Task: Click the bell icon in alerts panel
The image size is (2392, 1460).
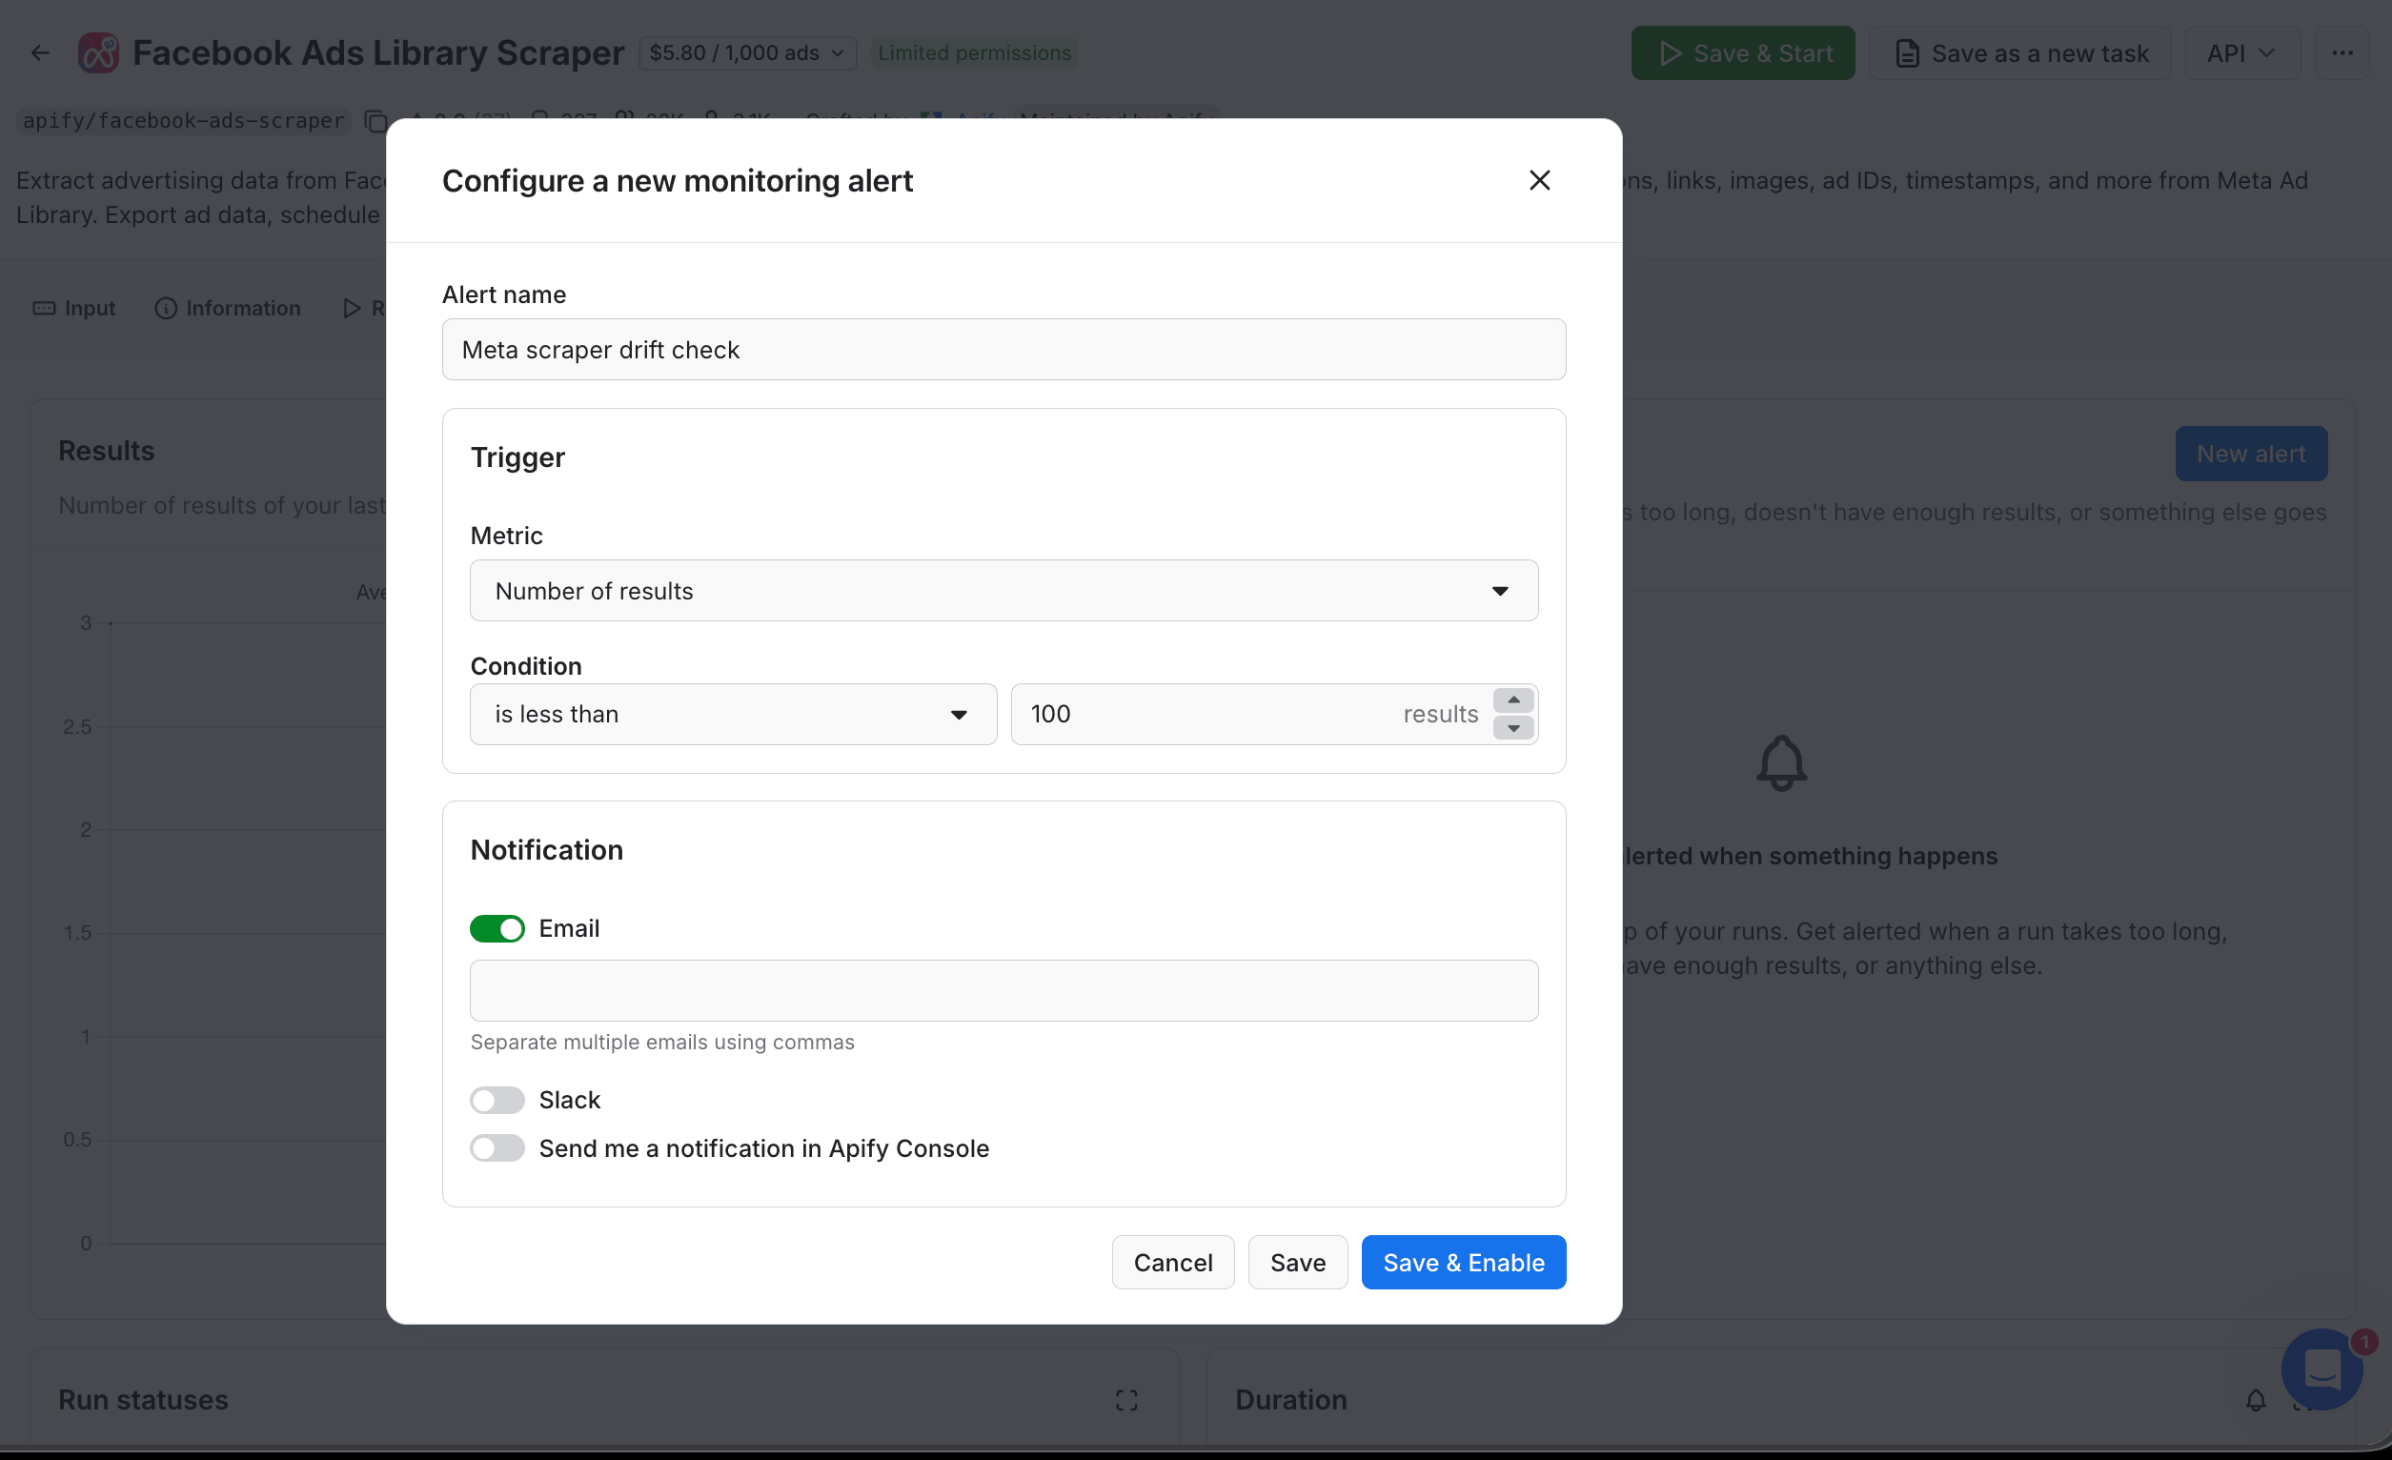Action: tap(1780, 763)
